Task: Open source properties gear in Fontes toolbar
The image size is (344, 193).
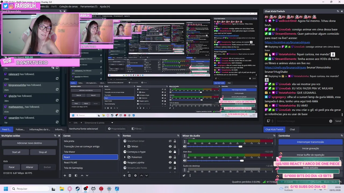Action: point(135,176)
